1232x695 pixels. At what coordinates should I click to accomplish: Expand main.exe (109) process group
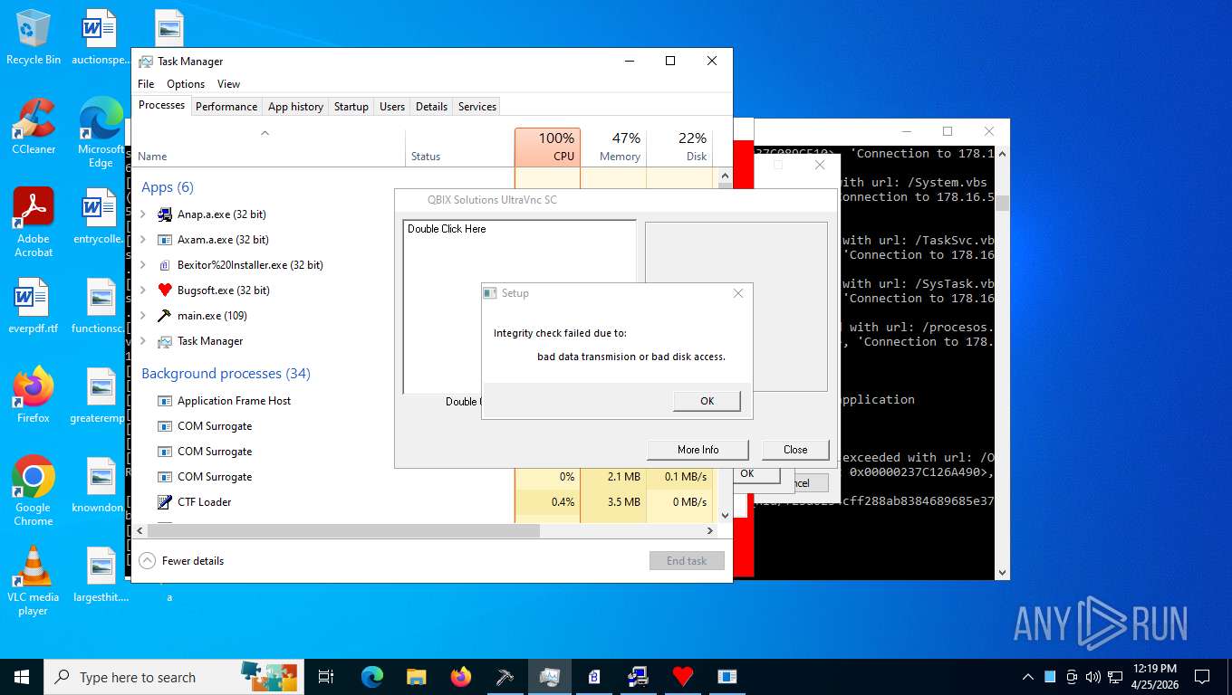coord(143,316)
